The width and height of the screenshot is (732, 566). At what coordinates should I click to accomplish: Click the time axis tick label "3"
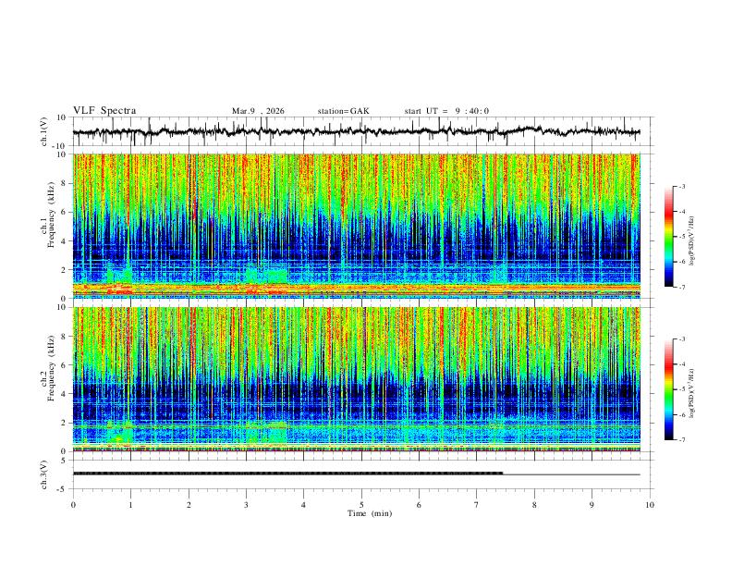tap(246, 505)
